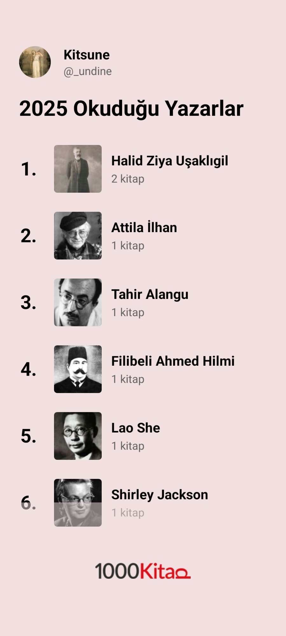Click the "2 kitap" count
The image size is (286, 636).
tap(128, 179)
